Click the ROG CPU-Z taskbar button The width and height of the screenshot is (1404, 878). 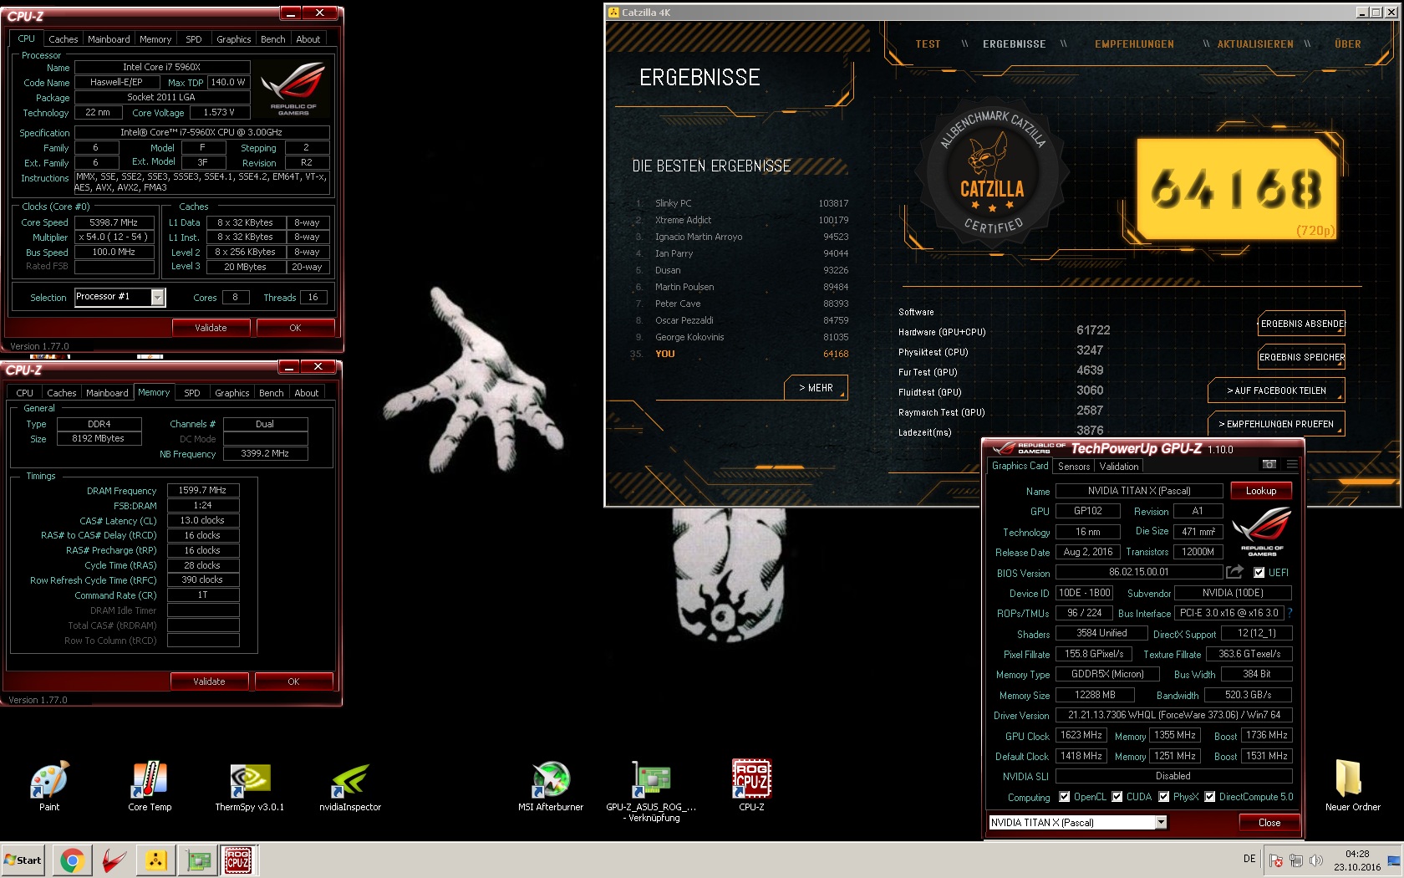(x=238, y=860)
